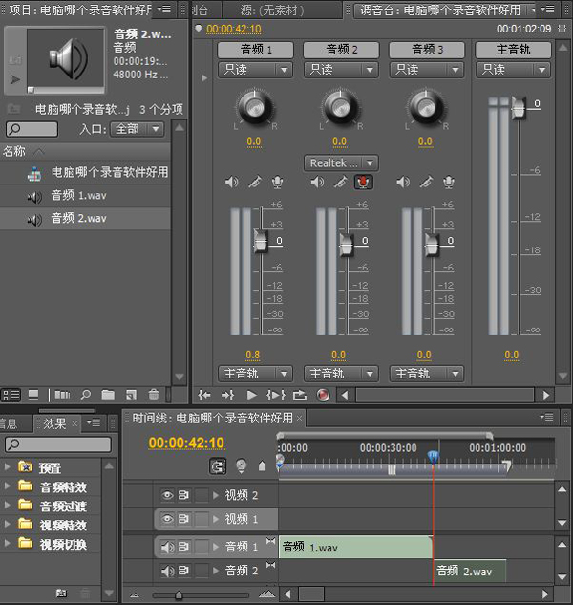Solo the 音频 2 mixer track
Image resolution: width=573 pixels, height=605 pixels.
pyautogui.click(x=340, y=182)
